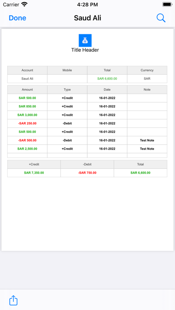Tap the Carrier status label

coord(11,4)
